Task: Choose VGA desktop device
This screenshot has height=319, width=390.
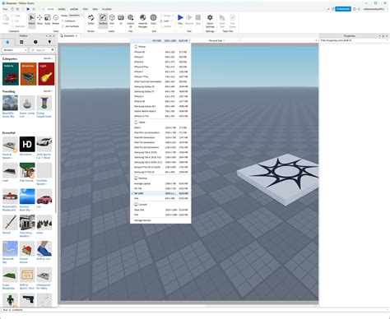Action: click(x=160, y=198)
